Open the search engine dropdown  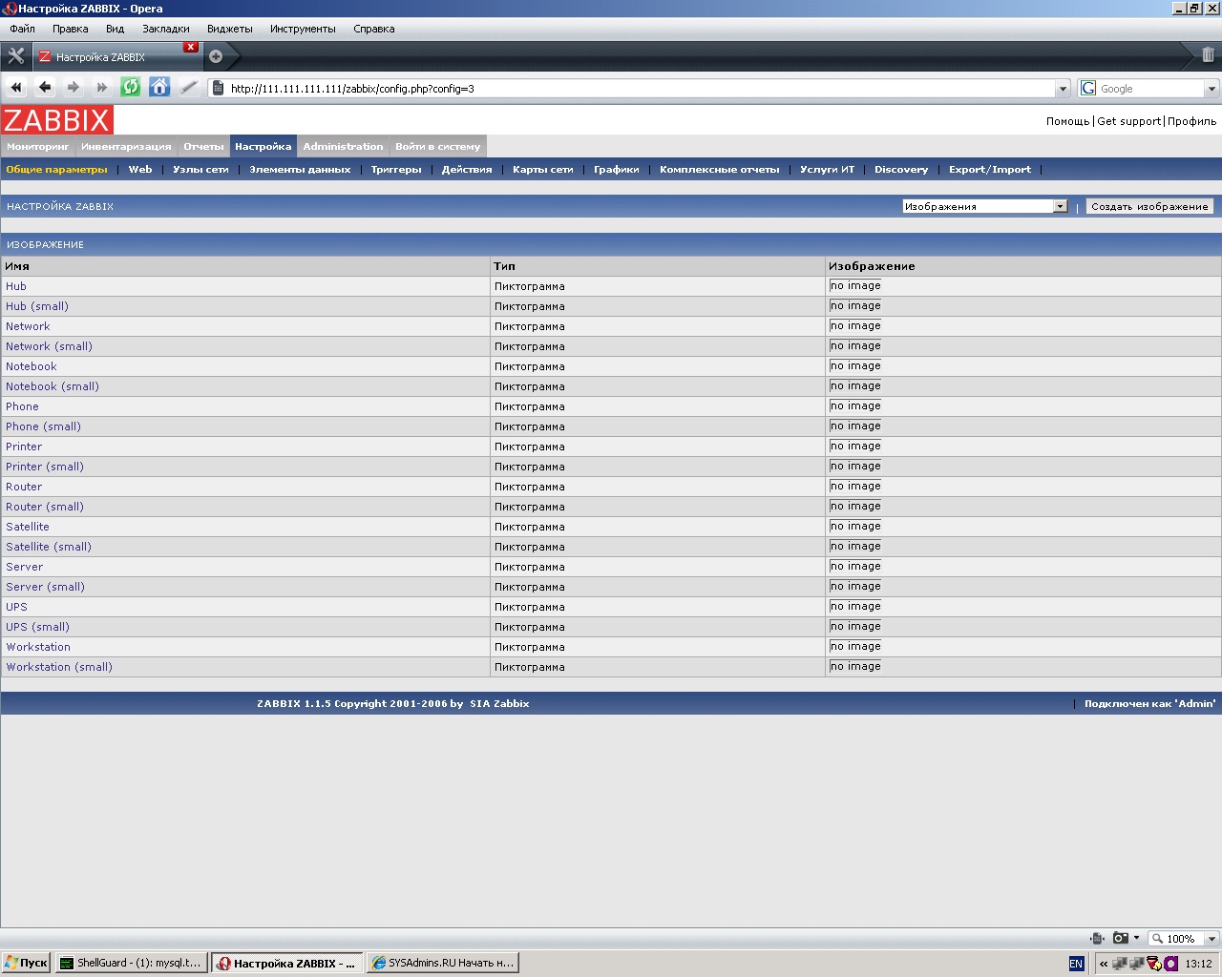[1211, 89]
